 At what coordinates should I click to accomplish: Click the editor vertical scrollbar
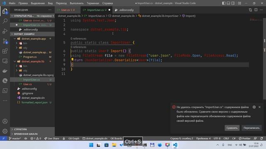click(x=264, y=59)
